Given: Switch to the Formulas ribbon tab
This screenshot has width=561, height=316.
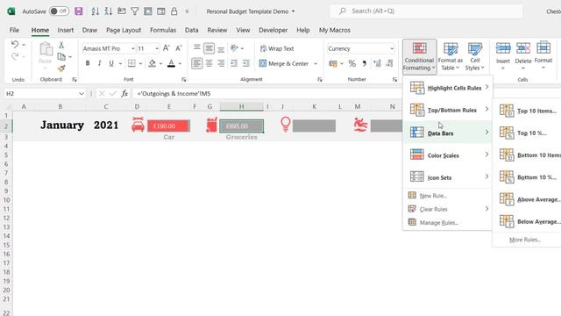Looking at the screenshot, I should (x=163, y=30).
